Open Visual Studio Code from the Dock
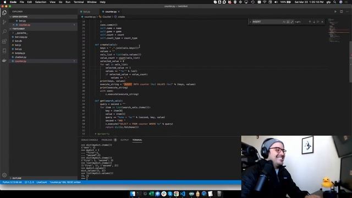Image resolution: width=352 pixels, height=198 pixels. pos(183,194)
